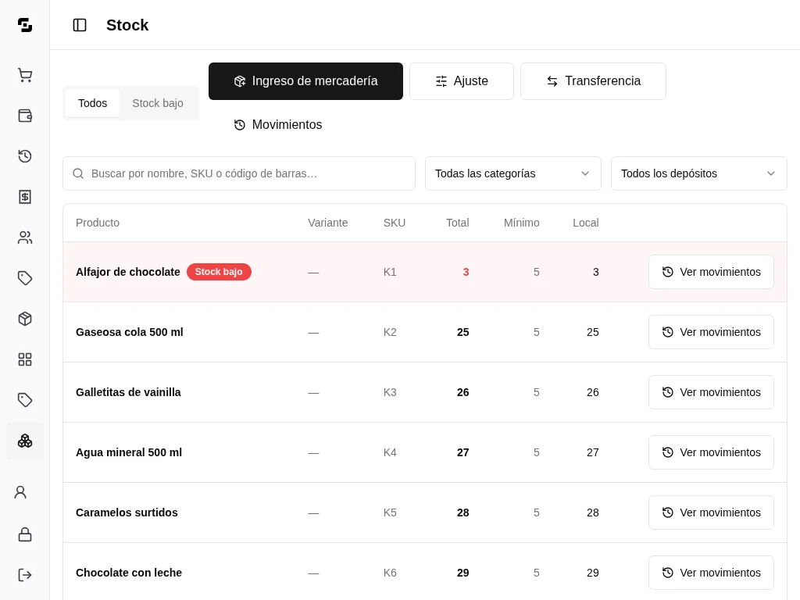Click the Stock page title
Image resolution: width=800 pixels, height=600 pixels.
[127, 25]
